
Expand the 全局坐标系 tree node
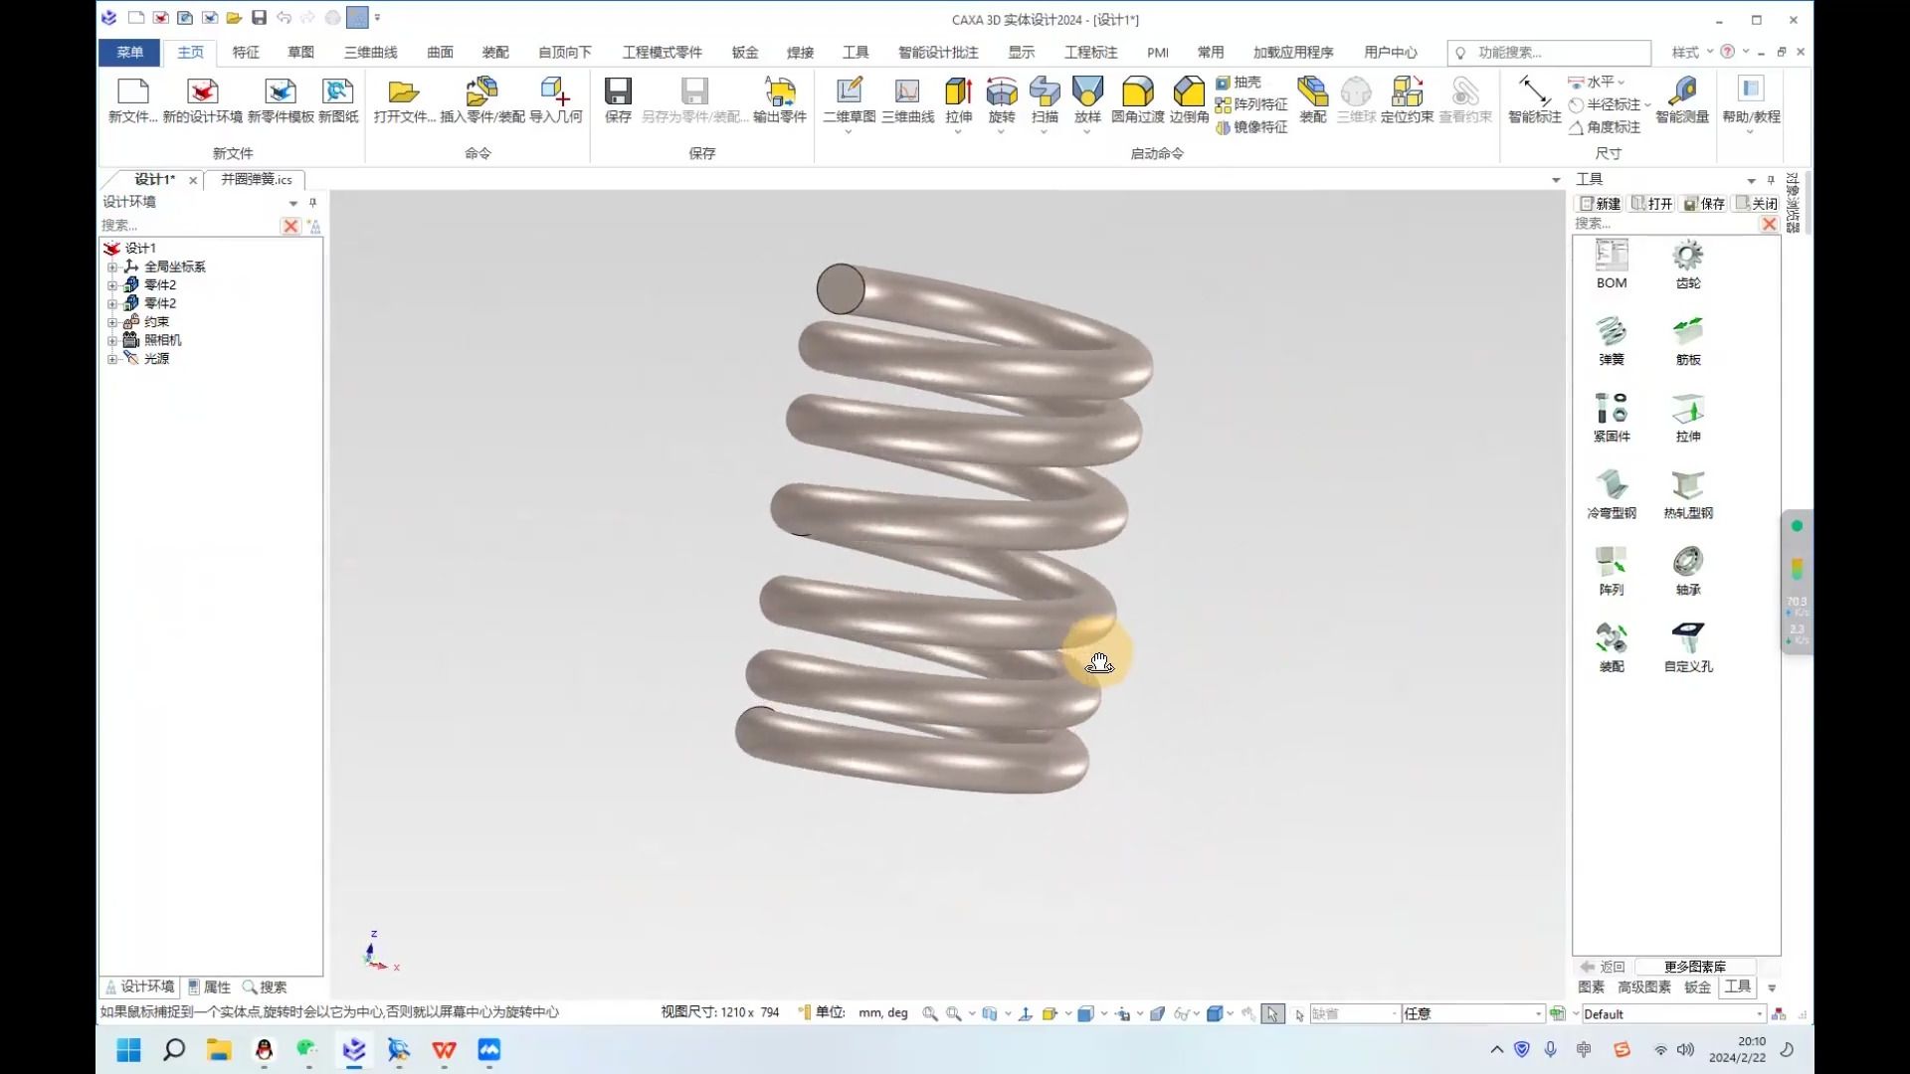(112, 267)
